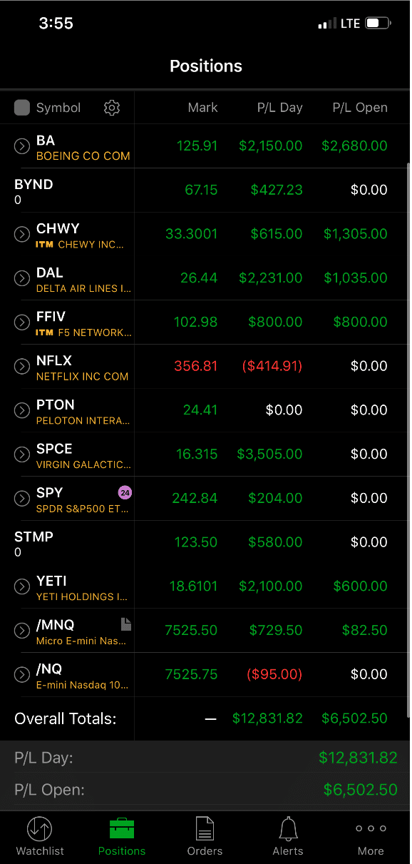The width and height of the screenshot is (412, 864).
Task: Open the Orders document icon
Action: [x=205, y=829]
